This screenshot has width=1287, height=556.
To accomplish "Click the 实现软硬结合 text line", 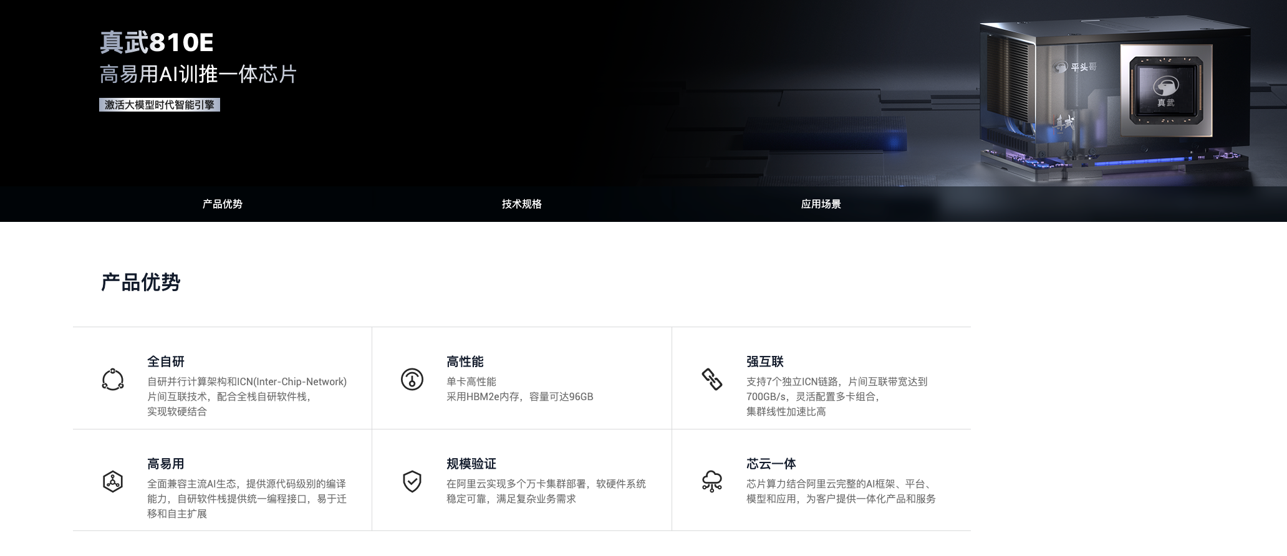I will (x=177, y=411).
